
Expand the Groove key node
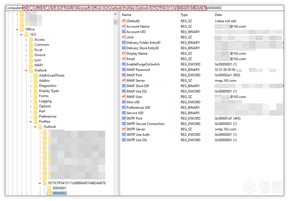(26, 55)
